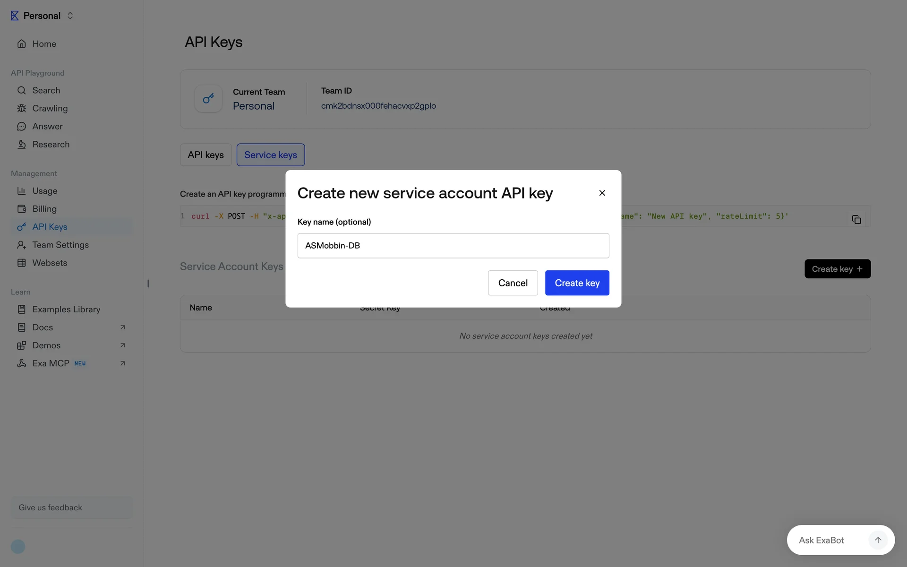Copy the curl command snippet
The image size is (907, 567).
point(856,219)
